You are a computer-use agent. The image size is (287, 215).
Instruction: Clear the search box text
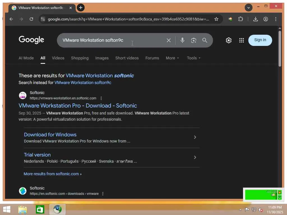pos(168,40)
